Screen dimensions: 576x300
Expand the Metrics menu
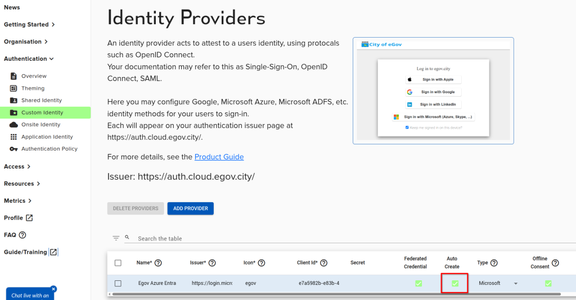[17, 201]
